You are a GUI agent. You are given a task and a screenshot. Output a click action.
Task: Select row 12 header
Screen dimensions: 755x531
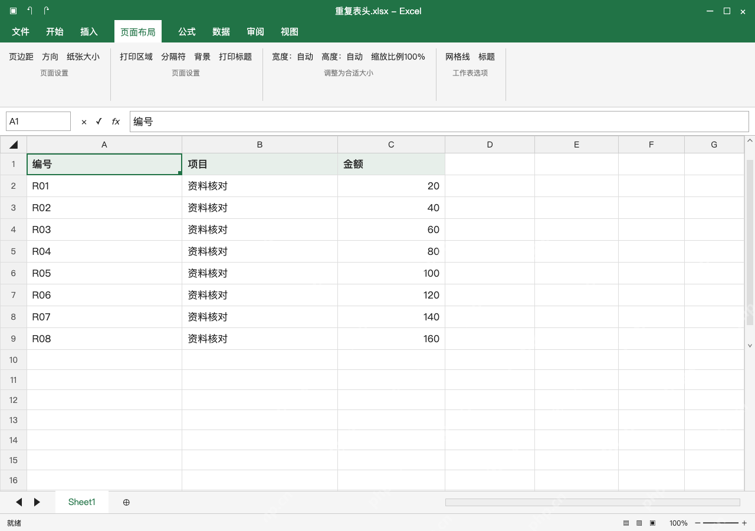click(14, 400)
